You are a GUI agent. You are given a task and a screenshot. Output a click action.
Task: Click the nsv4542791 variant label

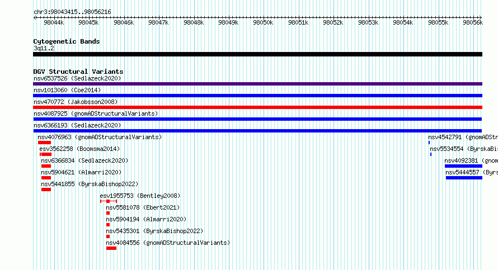coord(463,137)
